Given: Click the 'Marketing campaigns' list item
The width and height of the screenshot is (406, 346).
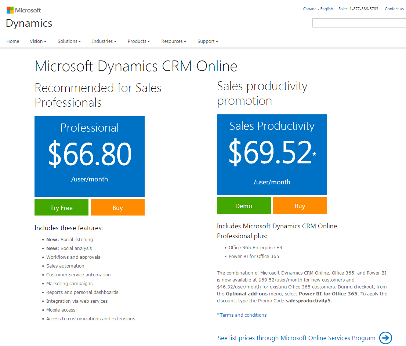Looking at the screenshot, I should pos(69,283).
